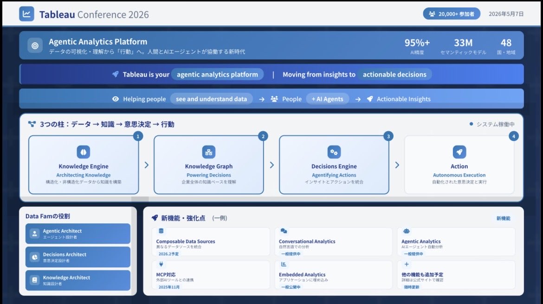The height and width of the screenshot is (304, 543).
Task: Open the Agentic Analytics feature card
Action: (456, 242)
